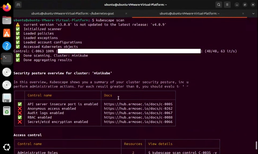Screen dimensions: 258x154
Task: Click 'Anonymous access enabled' control name
Action: coord(52,108)
